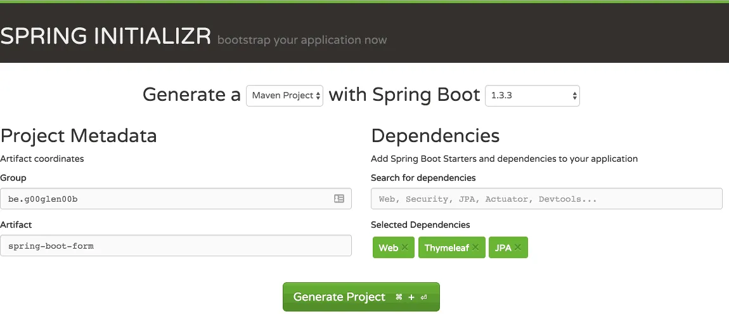This screenshot has width=729, height=314.
Task: Click the 'Selected Dependencies' label
Action: (x=420, y=225)
